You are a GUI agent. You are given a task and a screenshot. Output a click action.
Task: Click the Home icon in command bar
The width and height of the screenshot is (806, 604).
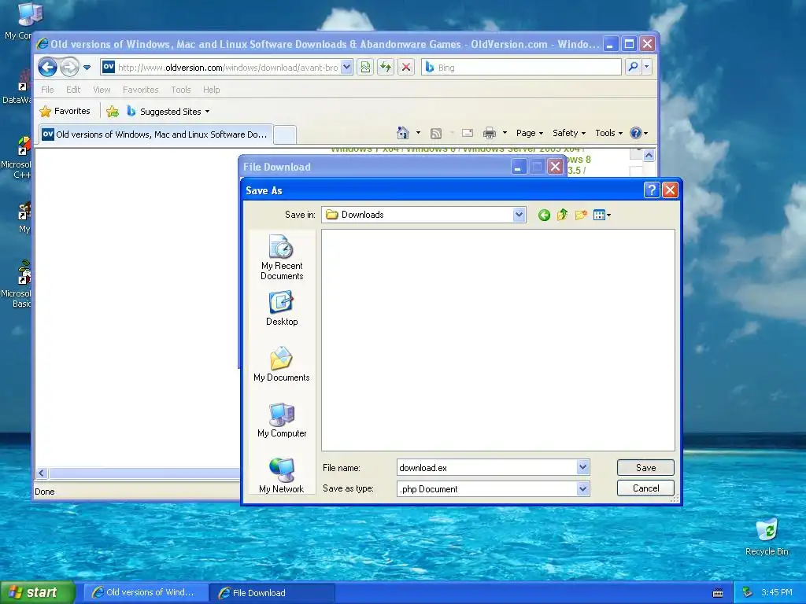coord(403,133)
